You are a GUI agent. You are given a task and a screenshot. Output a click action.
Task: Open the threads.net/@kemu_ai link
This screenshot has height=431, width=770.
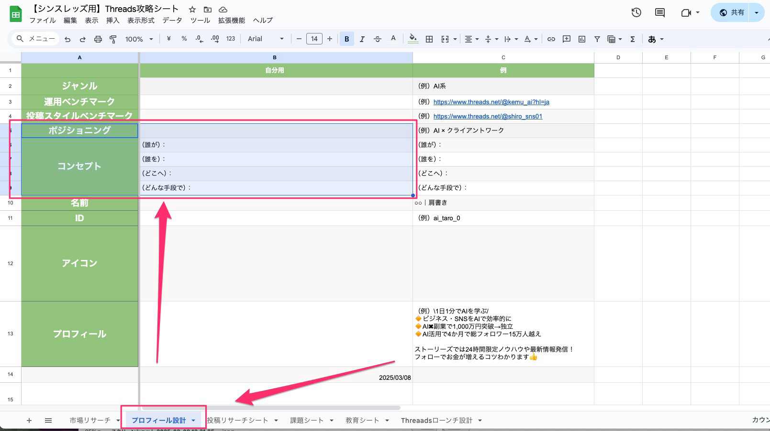click(491, 102)
